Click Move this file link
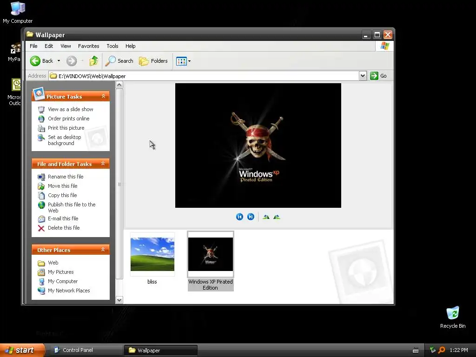This screenshot has width=476, height=357. tap(63, 186)
